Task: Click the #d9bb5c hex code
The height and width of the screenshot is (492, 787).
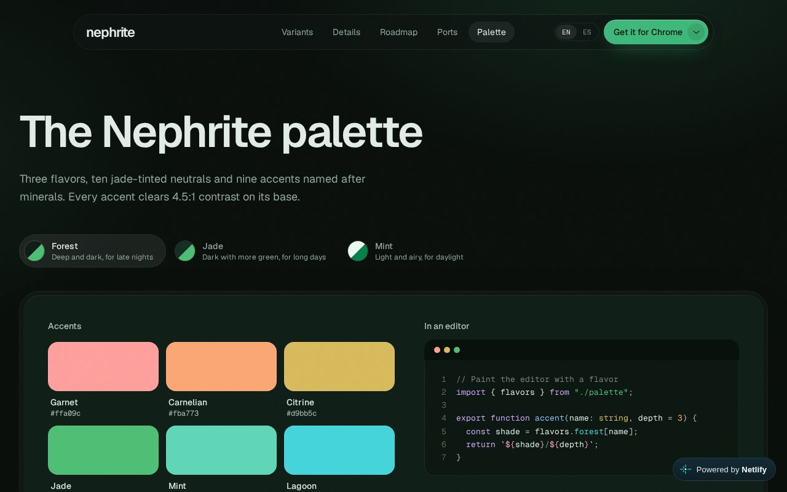Action: (x=301, y=413)
